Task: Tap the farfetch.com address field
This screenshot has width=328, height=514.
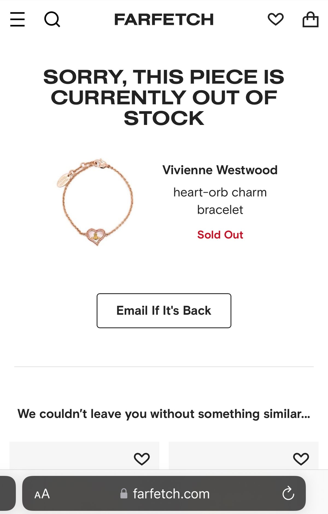Action: click(164, 493)
